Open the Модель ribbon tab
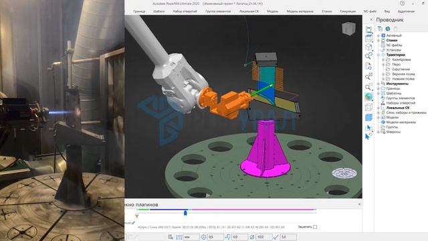Image resolution: width=428 pixels, height=241 pixels. click(x=272, y=11)
